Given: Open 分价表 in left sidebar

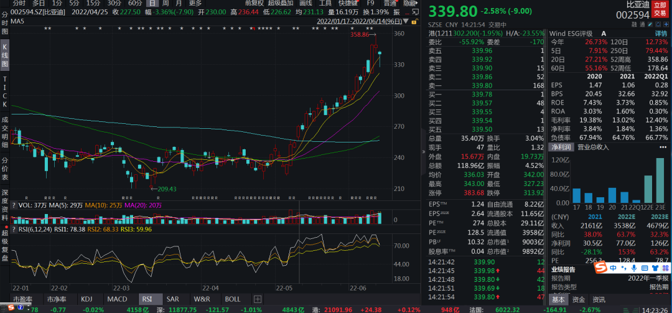Looking at the screenshot, I should (x=5, y=169).
